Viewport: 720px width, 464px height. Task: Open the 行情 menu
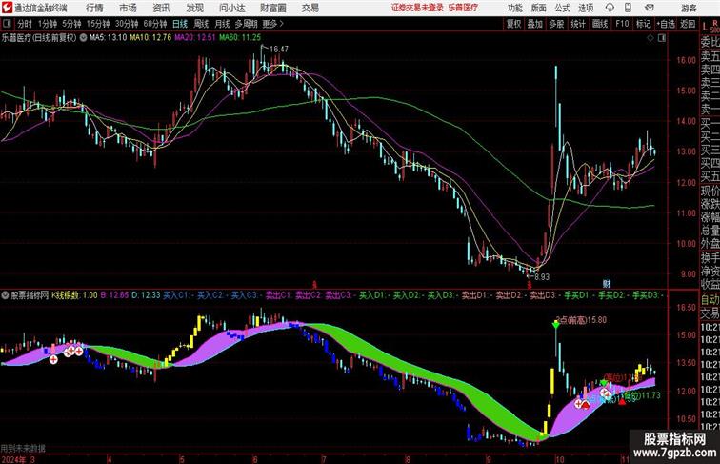click(94, 8)
